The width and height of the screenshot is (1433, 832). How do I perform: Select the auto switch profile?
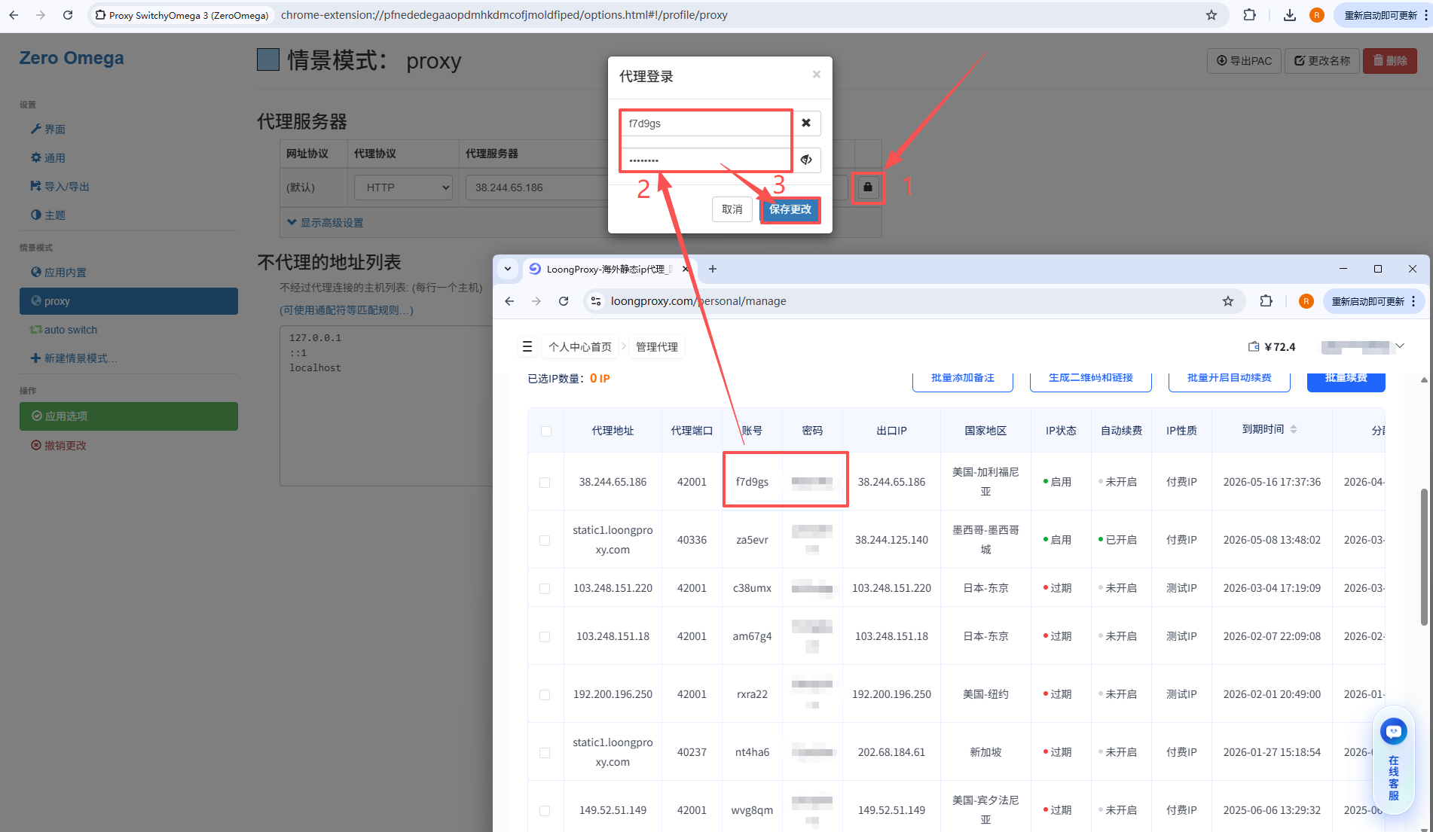(70, 330)
